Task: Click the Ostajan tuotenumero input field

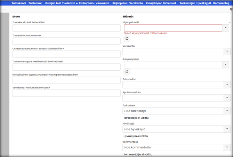Action: pos(66,54)
